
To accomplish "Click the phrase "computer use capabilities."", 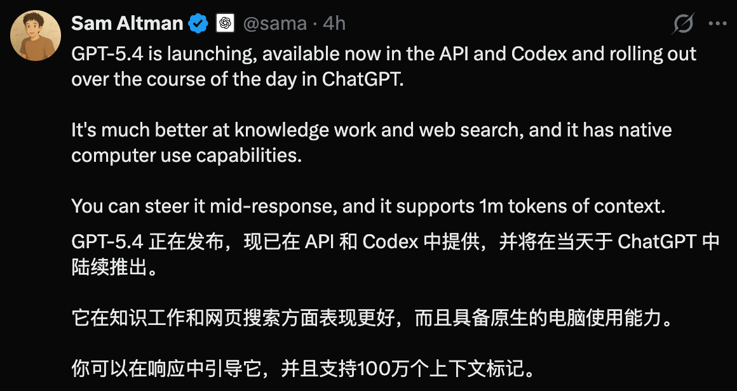I will coord(186,156).
